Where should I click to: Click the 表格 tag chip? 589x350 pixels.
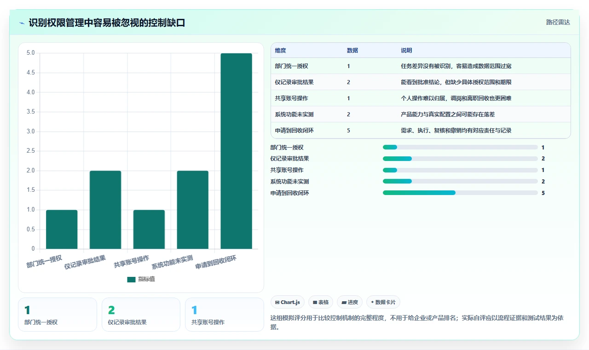click(321, 302)
